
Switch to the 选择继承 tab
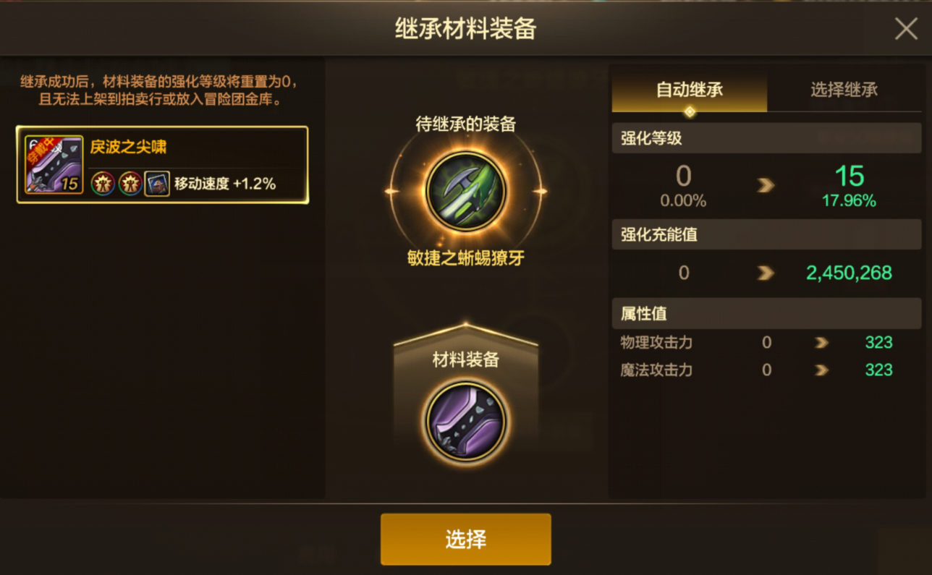pos(844,90)
